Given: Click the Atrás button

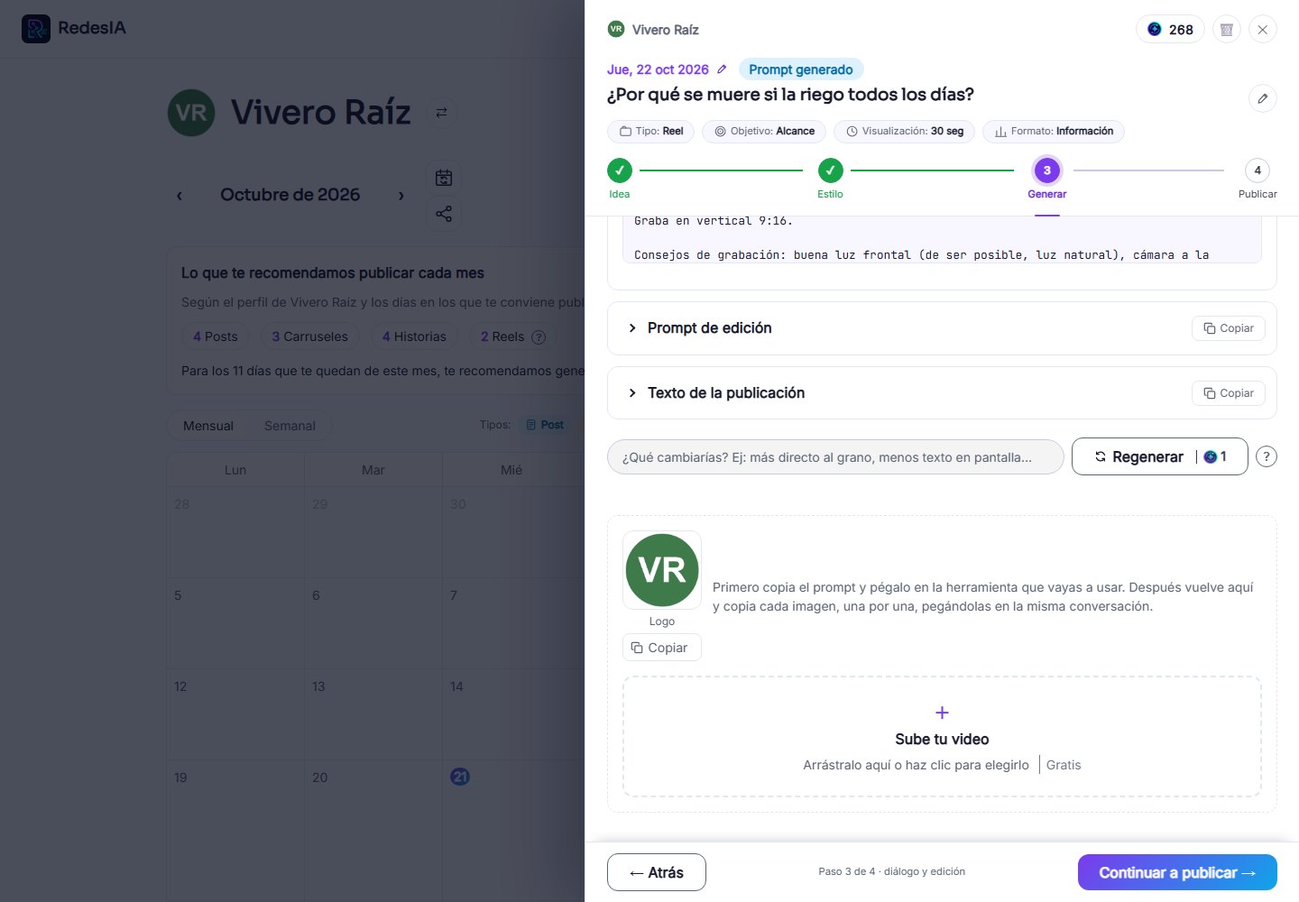Looking at the screenshot, I should (x=657, y=872).
